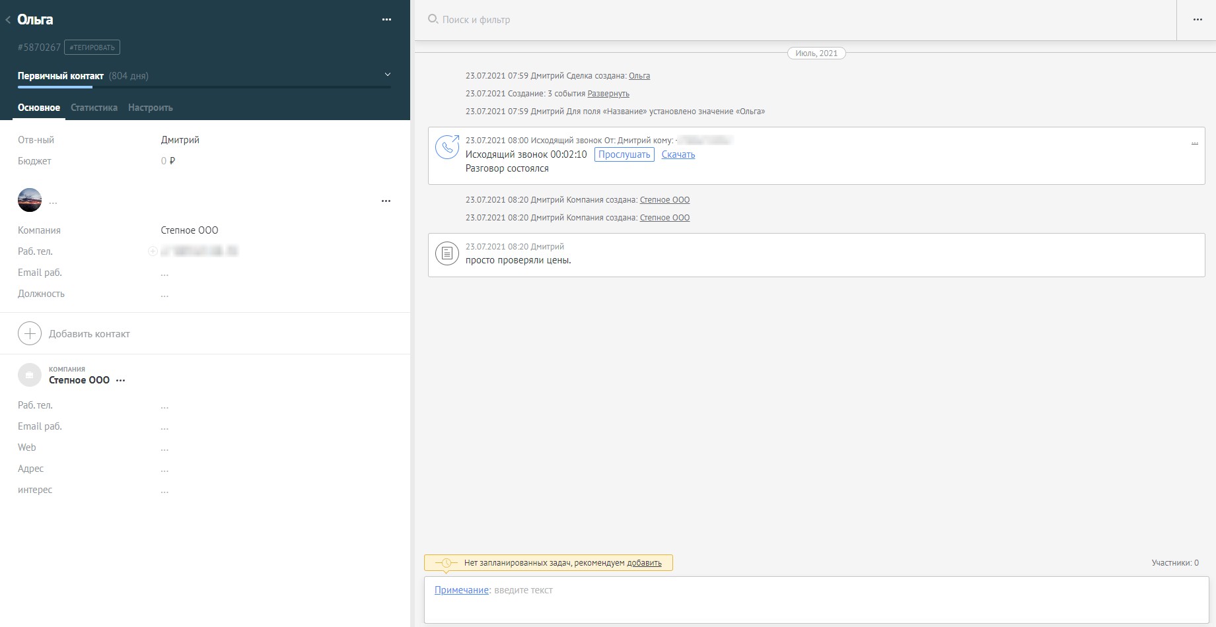Click the #ТЕГИРОВАТЬ tag button
1216x627 pixels.
pyautogui.click(x=92, y=48)
